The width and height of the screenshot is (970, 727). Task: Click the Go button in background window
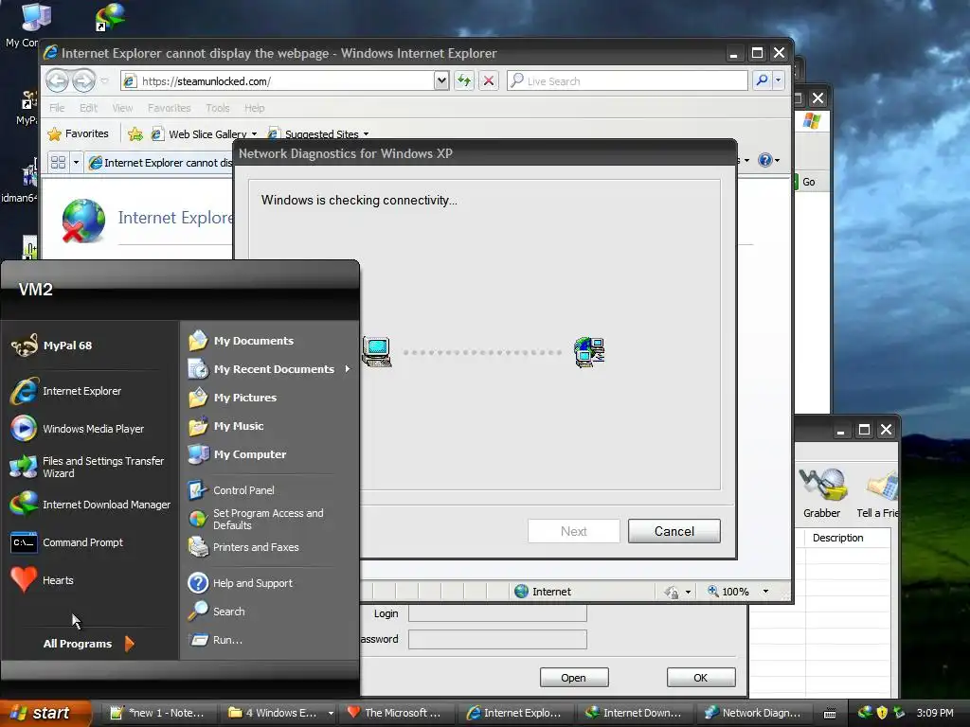806,182
